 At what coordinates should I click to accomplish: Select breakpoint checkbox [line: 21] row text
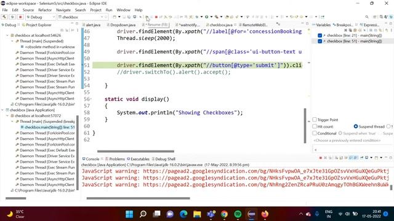(355, 36)
